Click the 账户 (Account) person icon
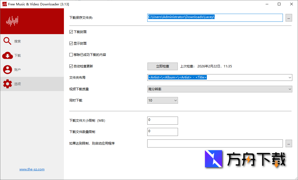 [x=8, y=69]
